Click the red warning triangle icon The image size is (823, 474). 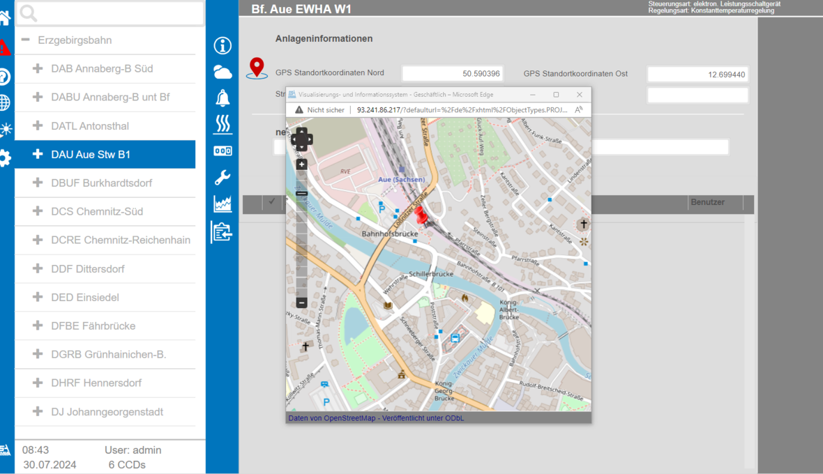tap(5, 47)
